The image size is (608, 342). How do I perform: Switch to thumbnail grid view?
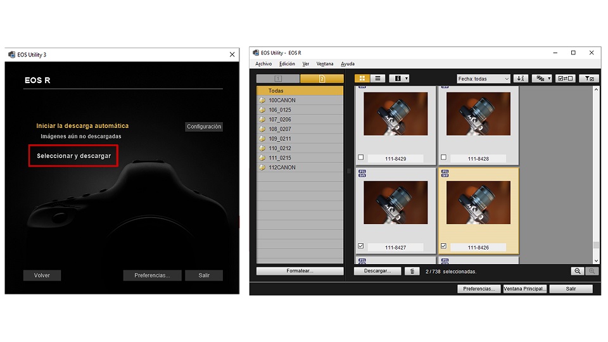(363, 79)
